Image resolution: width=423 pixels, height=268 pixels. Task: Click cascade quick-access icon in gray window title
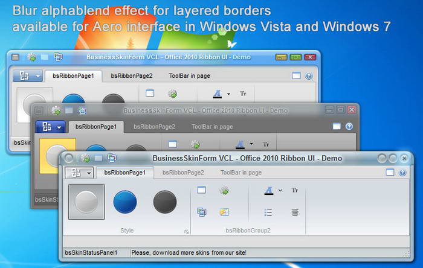82,110
